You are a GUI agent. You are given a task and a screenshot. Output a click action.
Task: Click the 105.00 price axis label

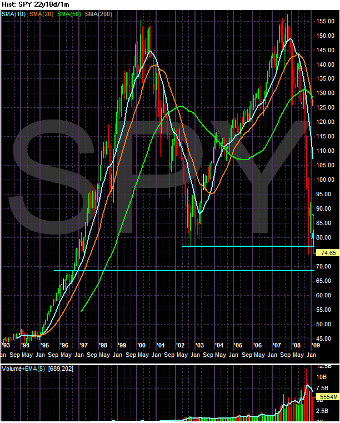pos(325,165)
